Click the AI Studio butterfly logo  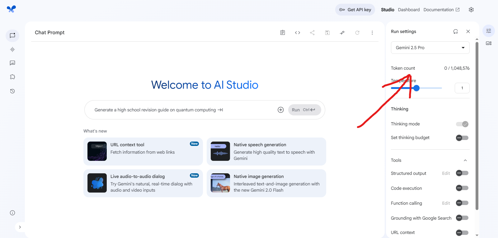pyautogui.click(x=12, y=9)
